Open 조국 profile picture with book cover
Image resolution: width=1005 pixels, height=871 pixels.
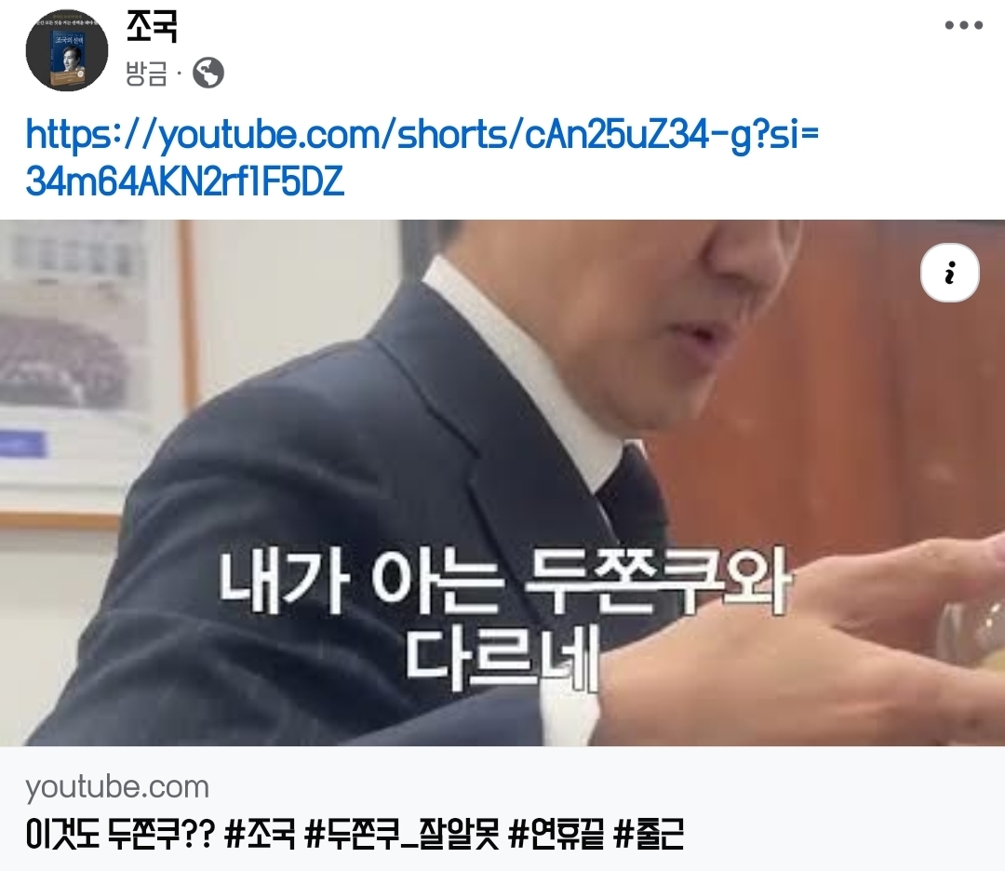(x=67, y=50)
